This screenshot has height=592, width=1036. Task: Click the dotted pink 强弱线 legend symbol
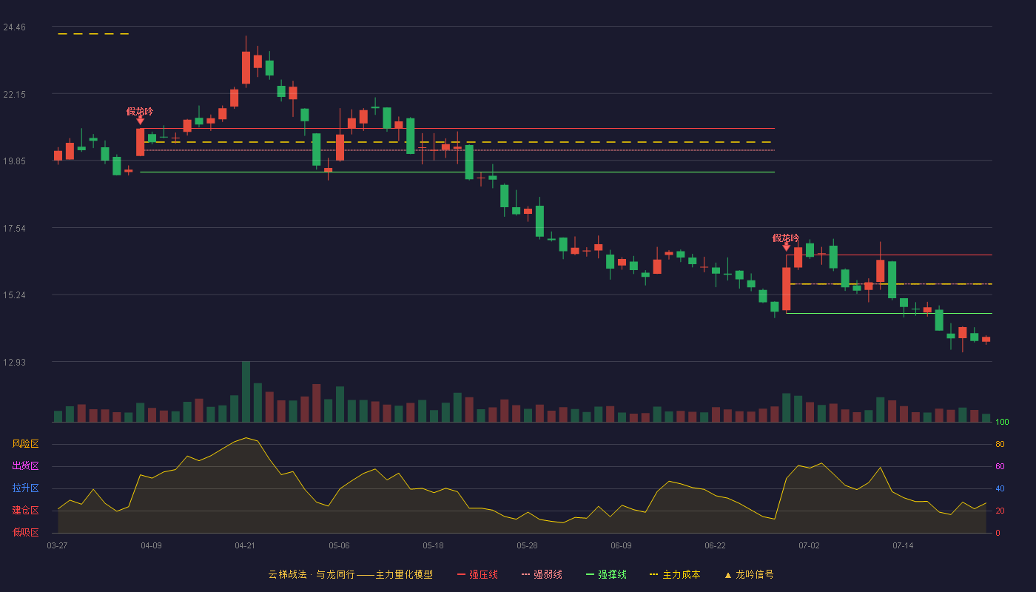click(x=526, y=574)
